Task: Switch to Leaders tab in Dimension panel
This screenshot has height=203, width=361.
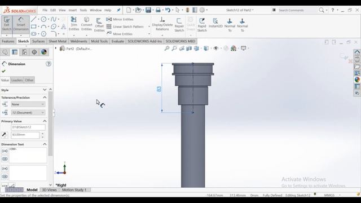Action: tap(17, 80)
